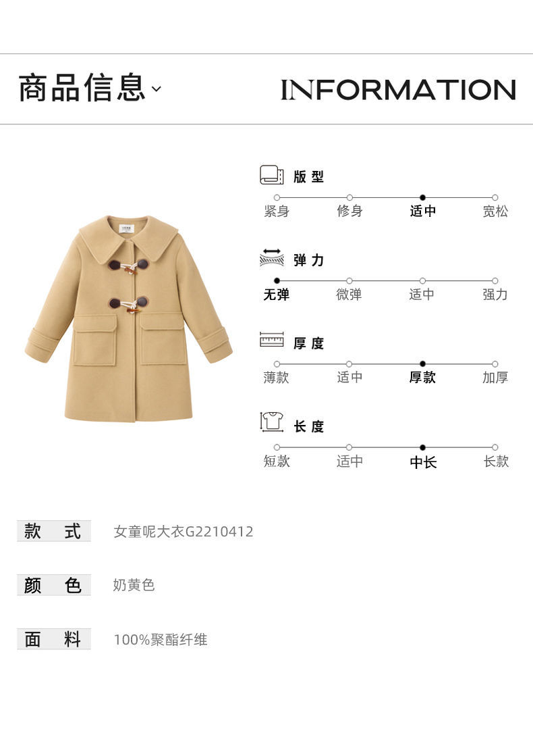This screenshot has height=754, width=533.
Task: Click the 弹力 elasticity icon
Action: coord(271,258)
